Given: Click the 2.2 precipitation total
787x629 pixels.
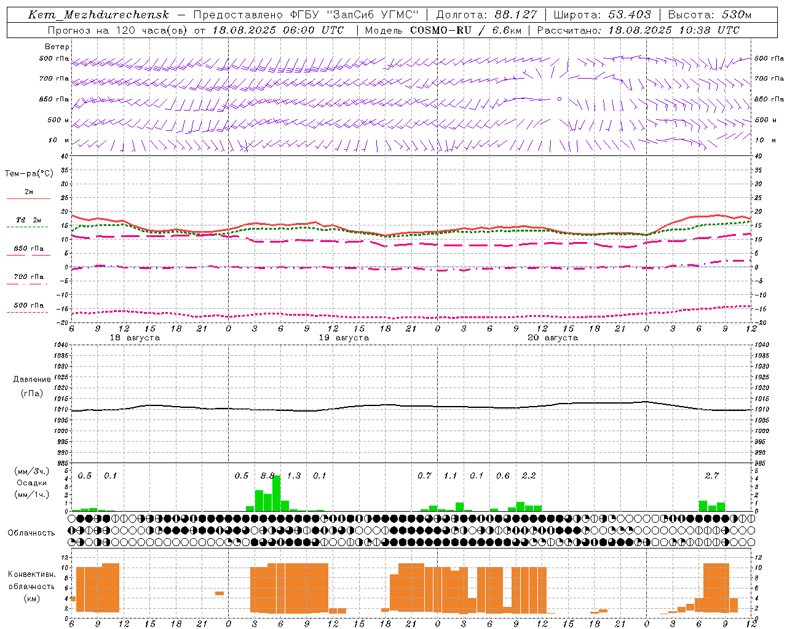Looking at the screenshot, I should (x=529, y=475).
